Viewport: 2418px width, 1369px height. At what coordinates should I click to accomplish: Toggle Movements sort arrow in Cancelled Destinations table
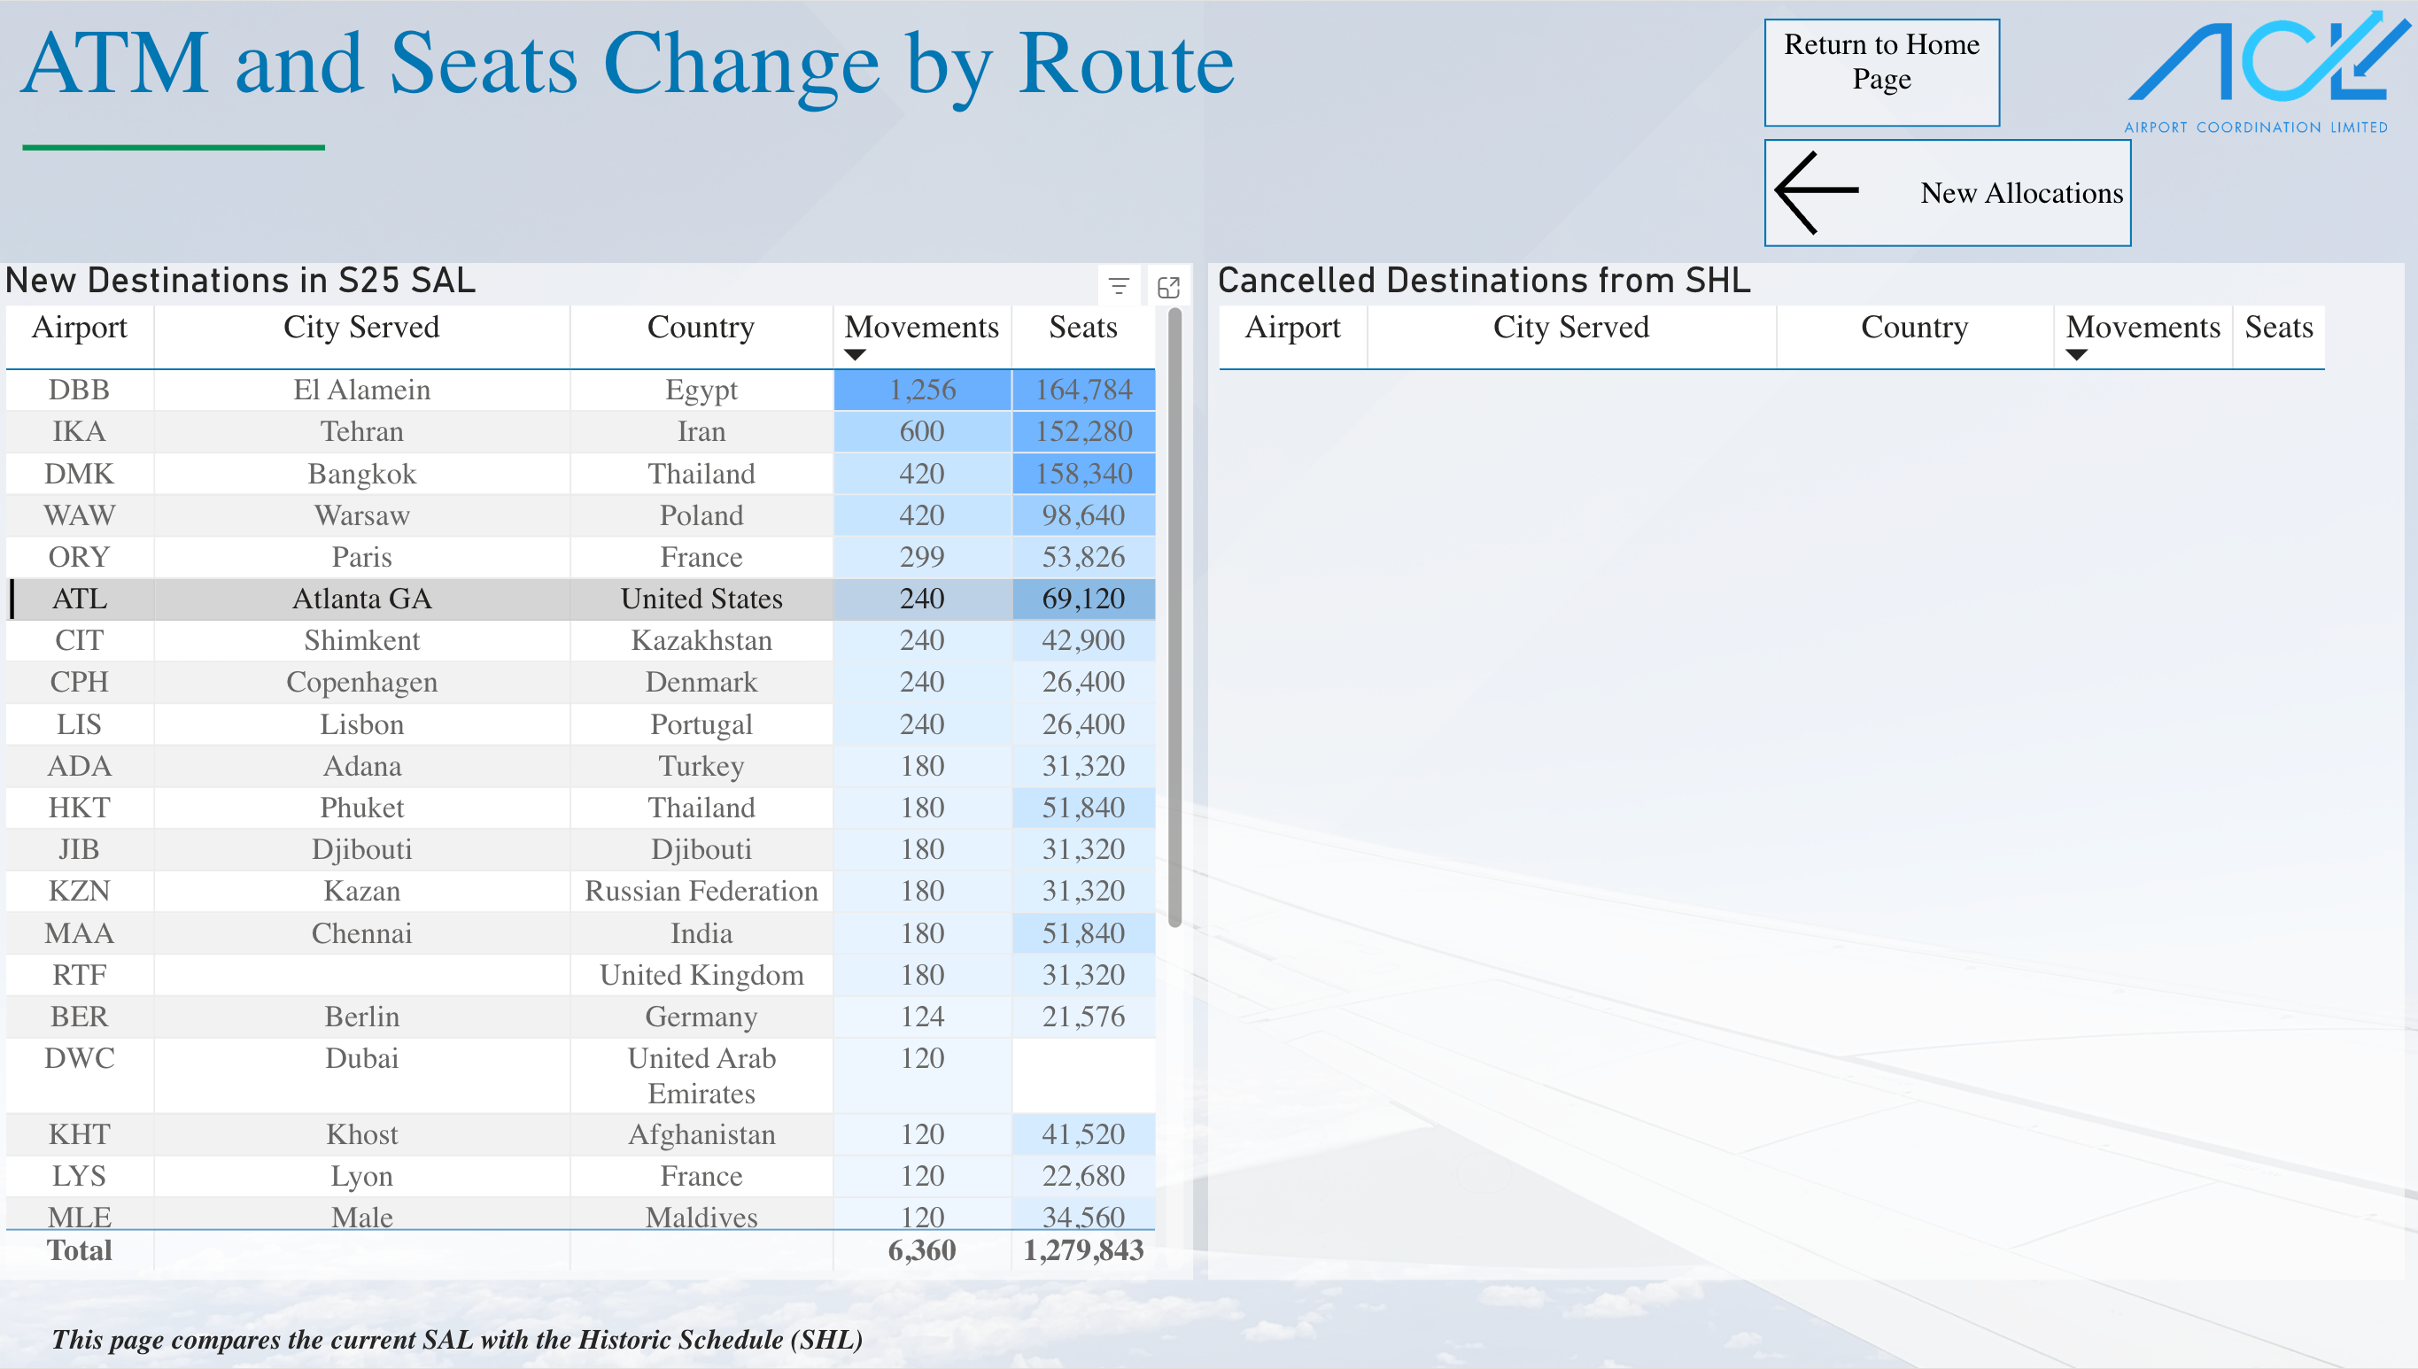tap(2075, 354)
